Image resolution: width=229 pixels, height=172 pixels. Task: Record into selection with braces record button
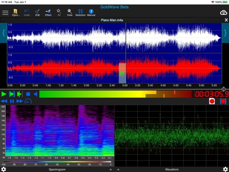[223, 101]
